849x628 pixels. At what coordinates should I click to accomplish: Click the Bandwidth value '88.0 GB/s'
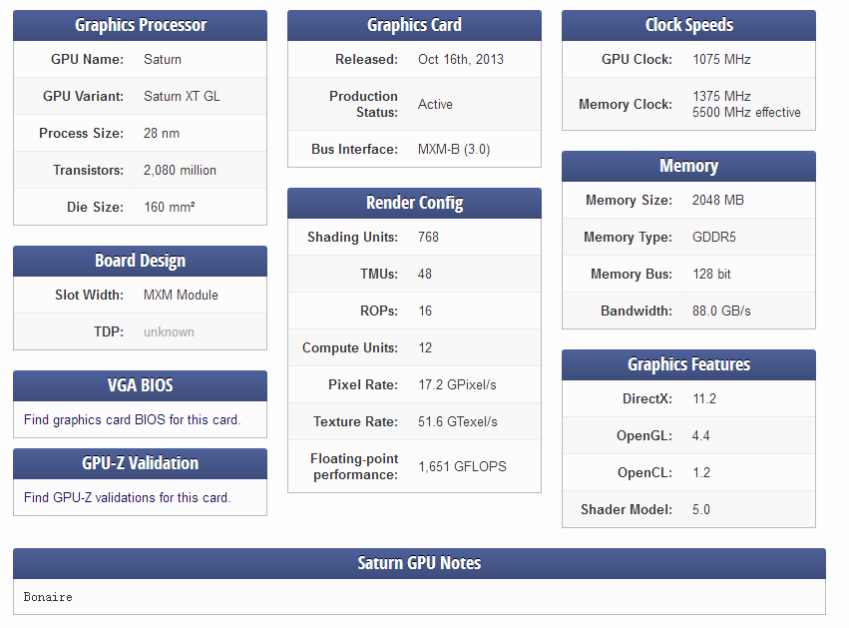click(x=721, y=311)
